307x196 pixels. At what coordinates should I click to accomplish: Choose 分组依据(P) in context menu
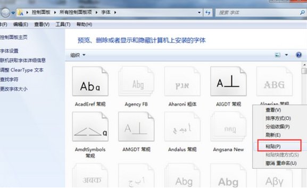tap(278, 127)
